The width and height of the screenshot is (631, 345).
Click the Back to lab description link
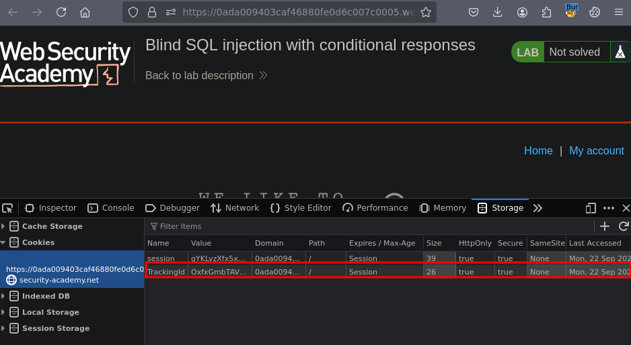pos(200,76)
